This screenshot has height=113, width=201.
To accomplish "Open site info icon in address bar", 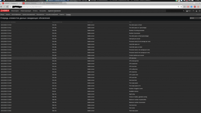I will (x=11, y=7).
